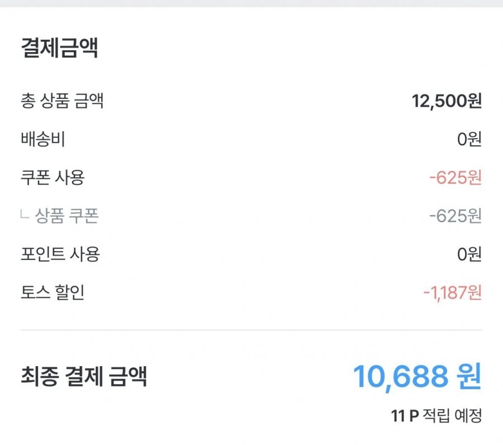The width and height of the screenshot is (503, 445).
Task: Click the 토스 할인 label
Action: [x=53, y=292]
